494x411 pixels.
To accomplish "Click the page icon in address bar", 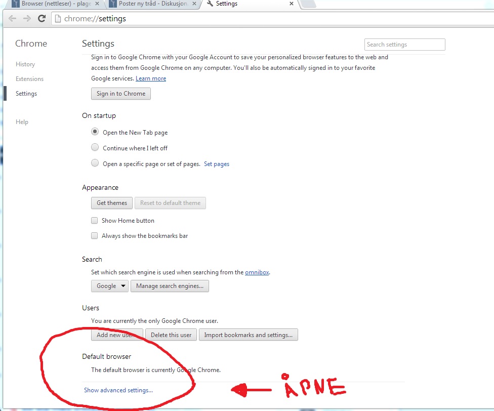I will 58,19.
